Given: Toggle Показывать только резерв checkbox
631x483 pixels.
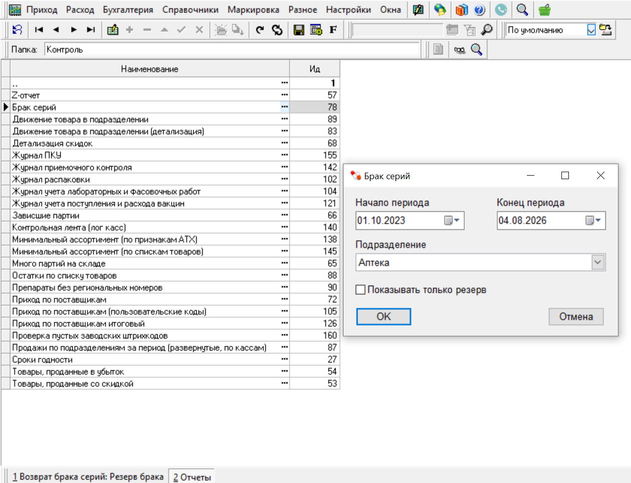Looking at the screenshot, I should click(x=360, y=290).
